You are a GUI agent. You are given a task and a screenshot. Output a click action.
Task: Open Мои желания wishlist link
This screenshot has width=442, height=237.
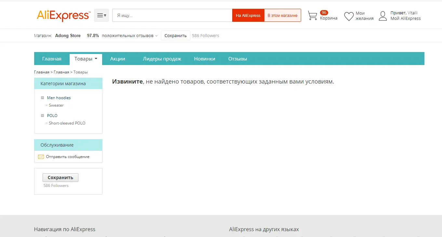click(x=365, y=16)
